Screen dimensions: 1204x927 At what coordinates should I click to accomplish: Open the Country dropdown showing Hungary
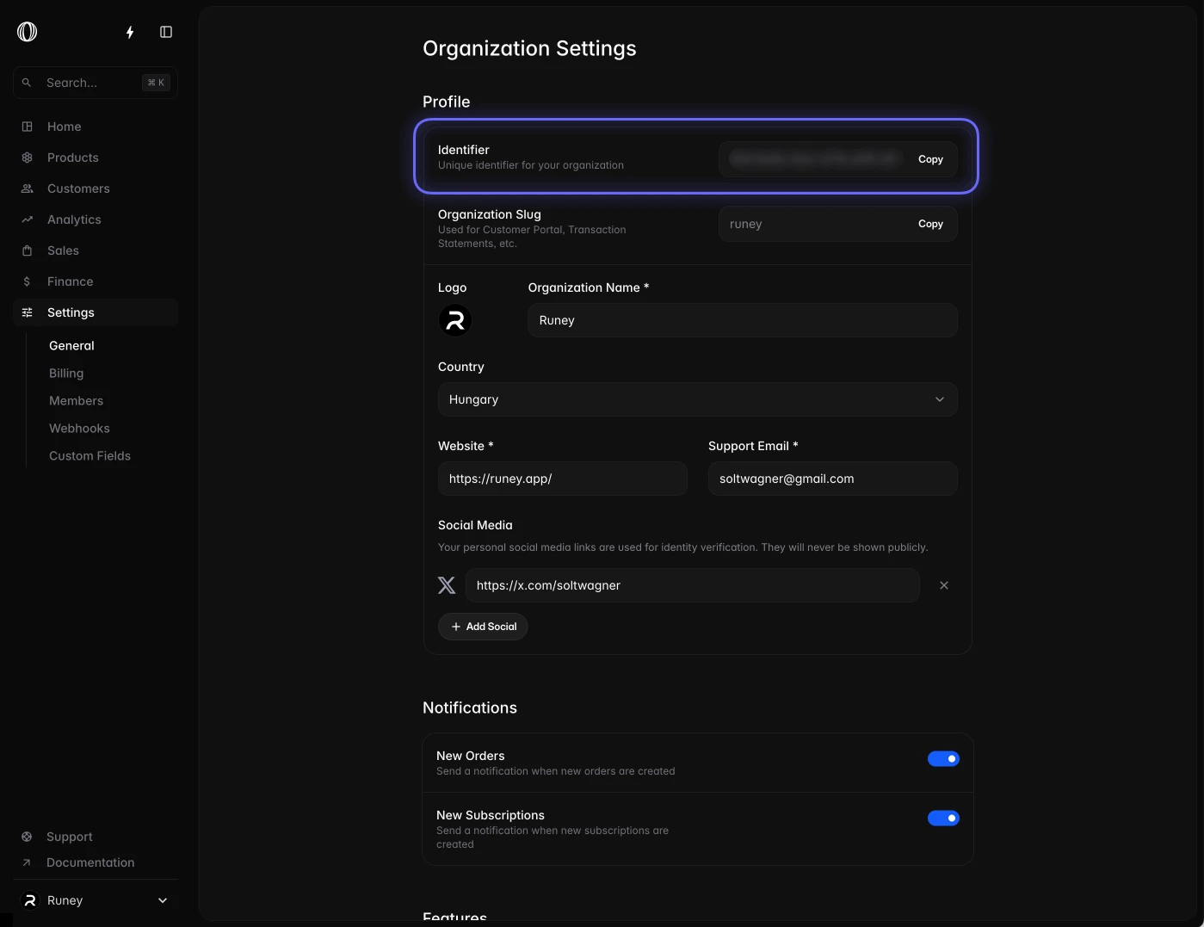coord(697,399)
